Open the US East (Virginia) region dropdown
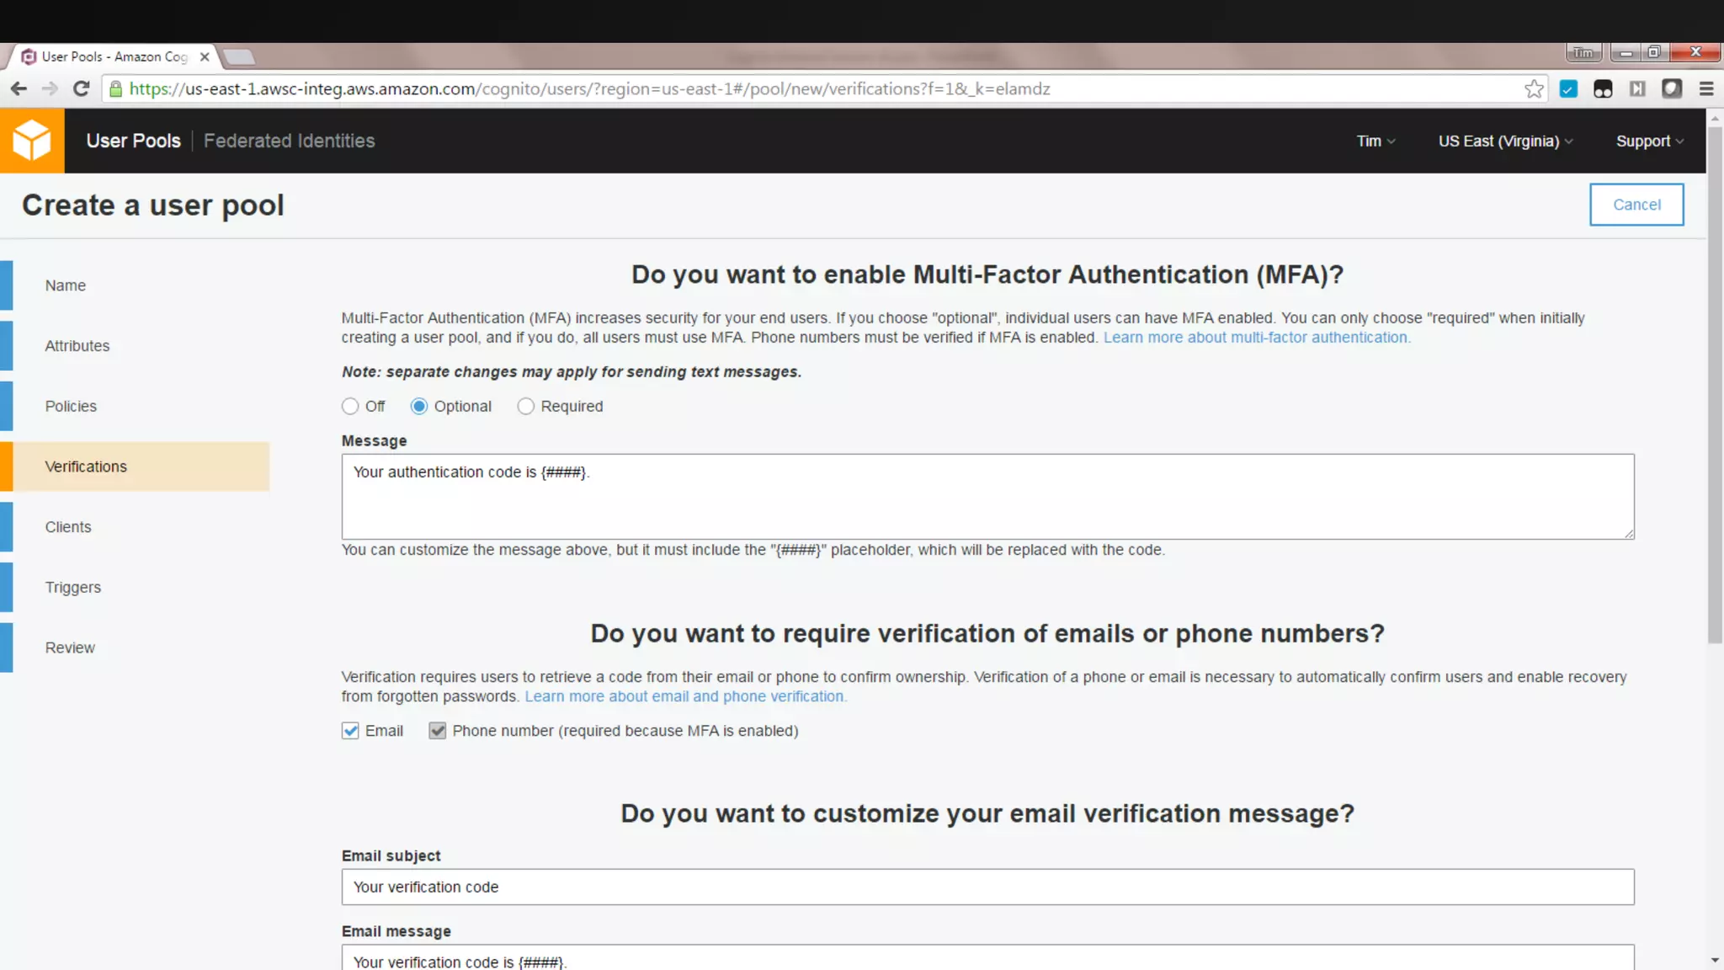The height and width of the screenshot is (970, 1724). click(x=1504, y=141)
